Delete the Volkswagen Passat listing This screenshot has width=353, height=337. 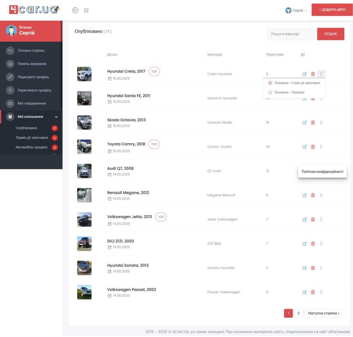click(312, 293)
